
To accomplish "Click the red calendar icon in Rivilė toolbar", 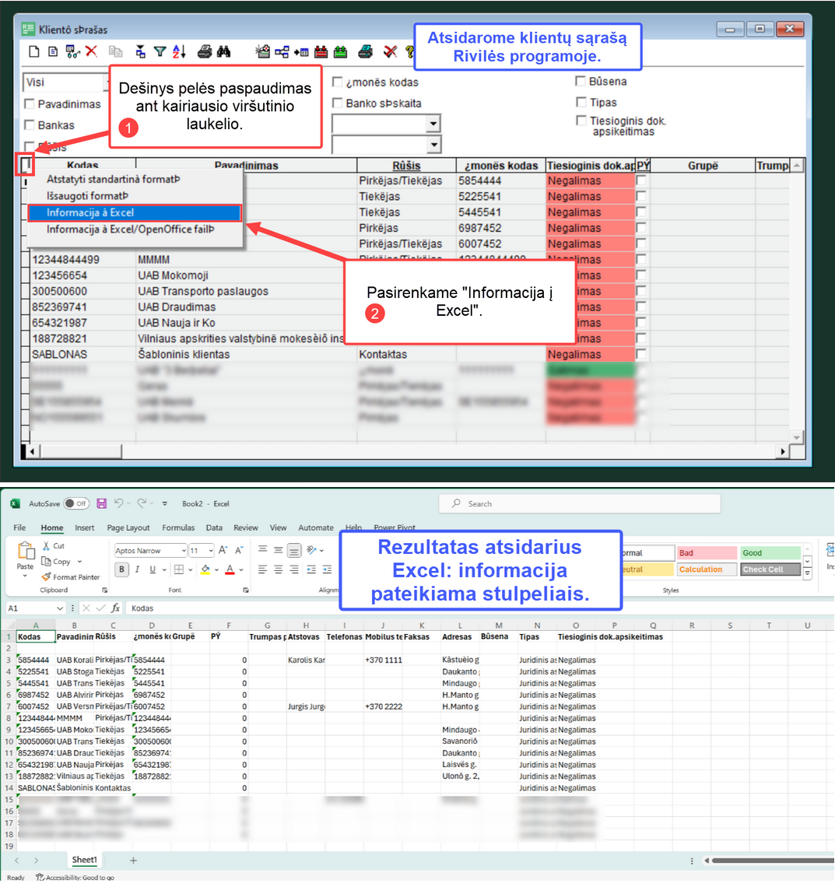I will pos(321,52).
